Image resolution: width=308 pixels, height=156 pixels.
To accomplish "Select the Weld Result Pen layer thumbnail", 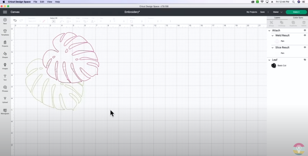I will coord(277,41).
